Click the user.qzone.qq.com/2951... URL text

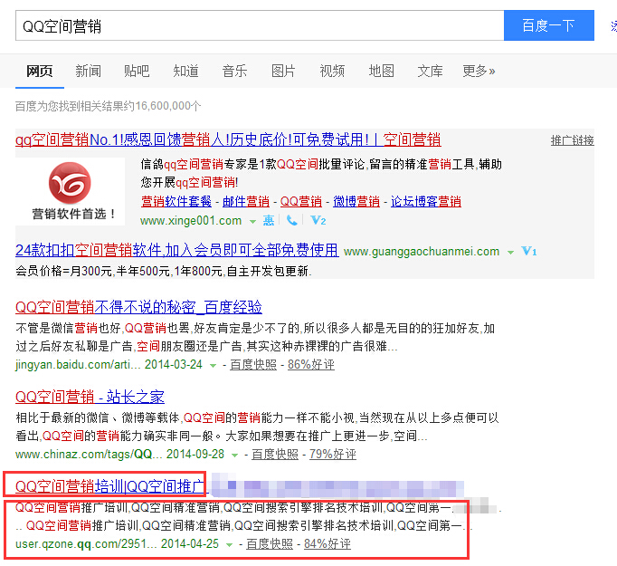(86, 544)
